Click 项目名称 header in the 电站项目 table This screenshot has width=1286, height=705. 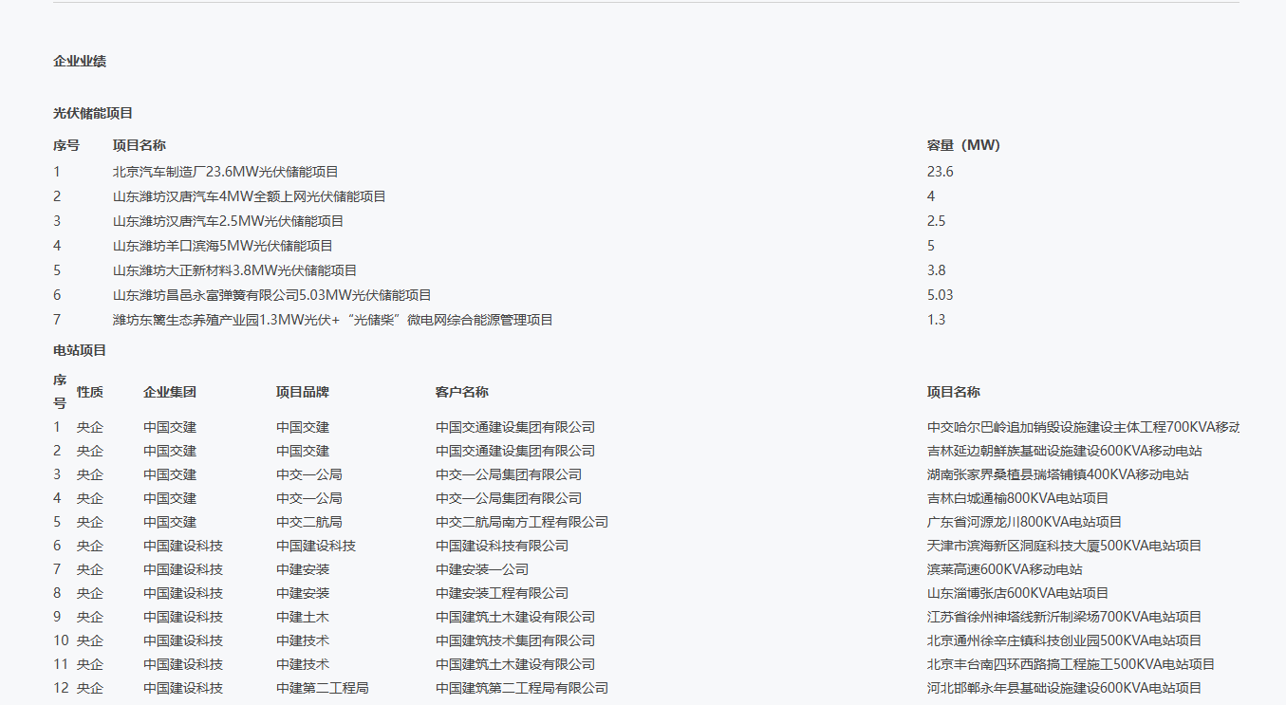point(954,392)
